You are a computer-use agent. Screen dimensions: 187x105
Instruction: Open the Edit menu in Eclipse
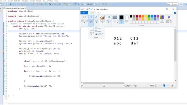(x=5, y=1)
